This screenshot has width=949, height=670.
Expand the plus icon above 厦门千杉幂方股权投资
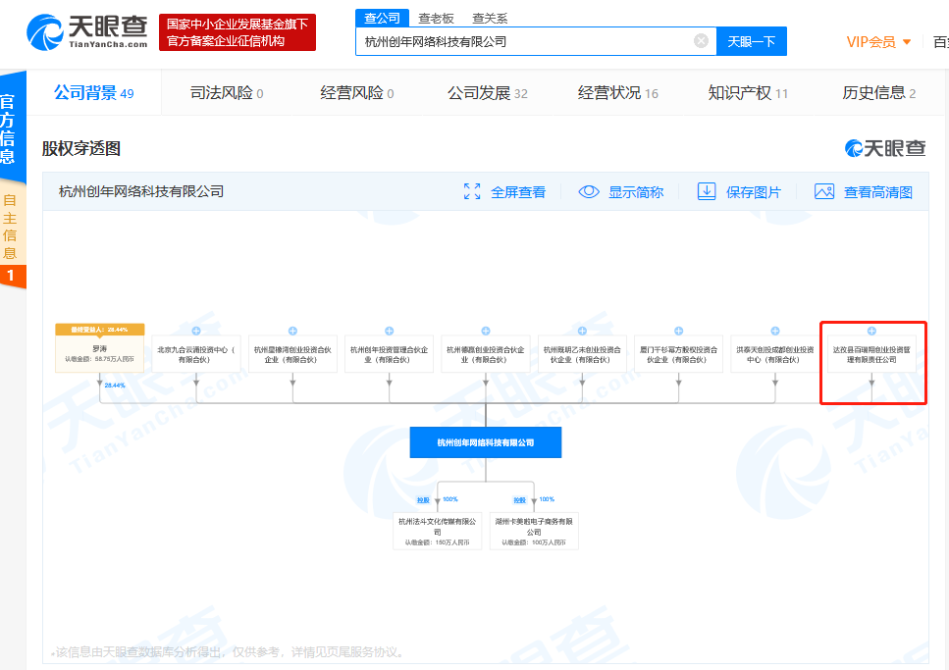[x=679, y=331]
